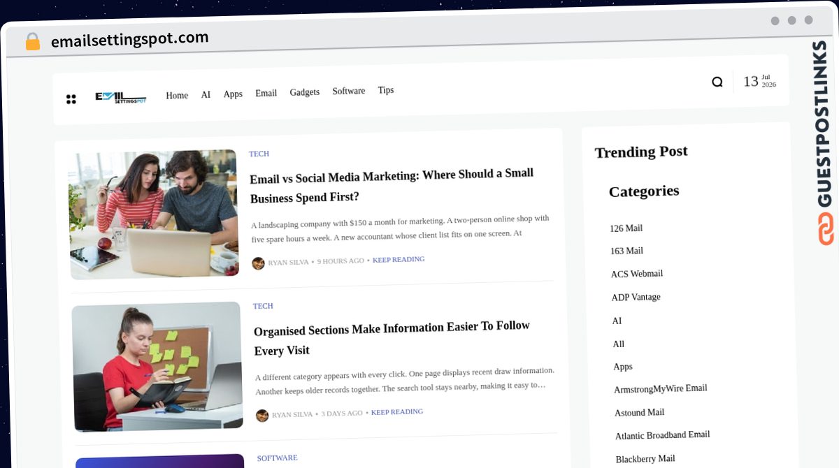The height and width of the screenshot is (468, 839).
Task: Click Ryan Silva avatar on email marketing post
Action: [x=258, y=263]
